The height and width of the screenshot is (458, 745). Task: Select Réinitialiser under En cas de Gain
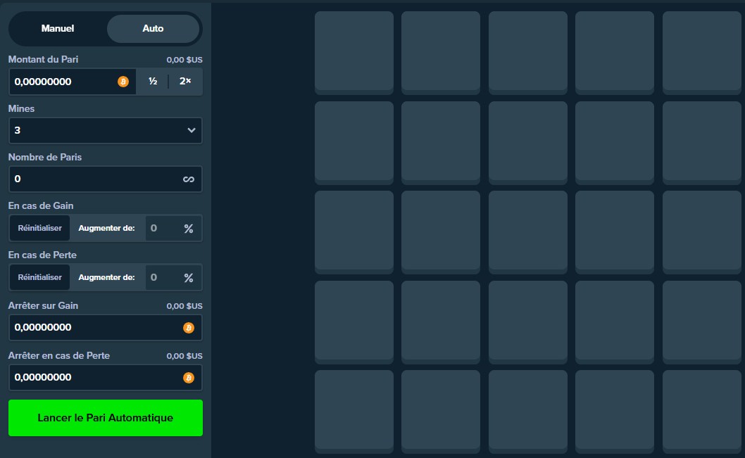tap(40, 229)
